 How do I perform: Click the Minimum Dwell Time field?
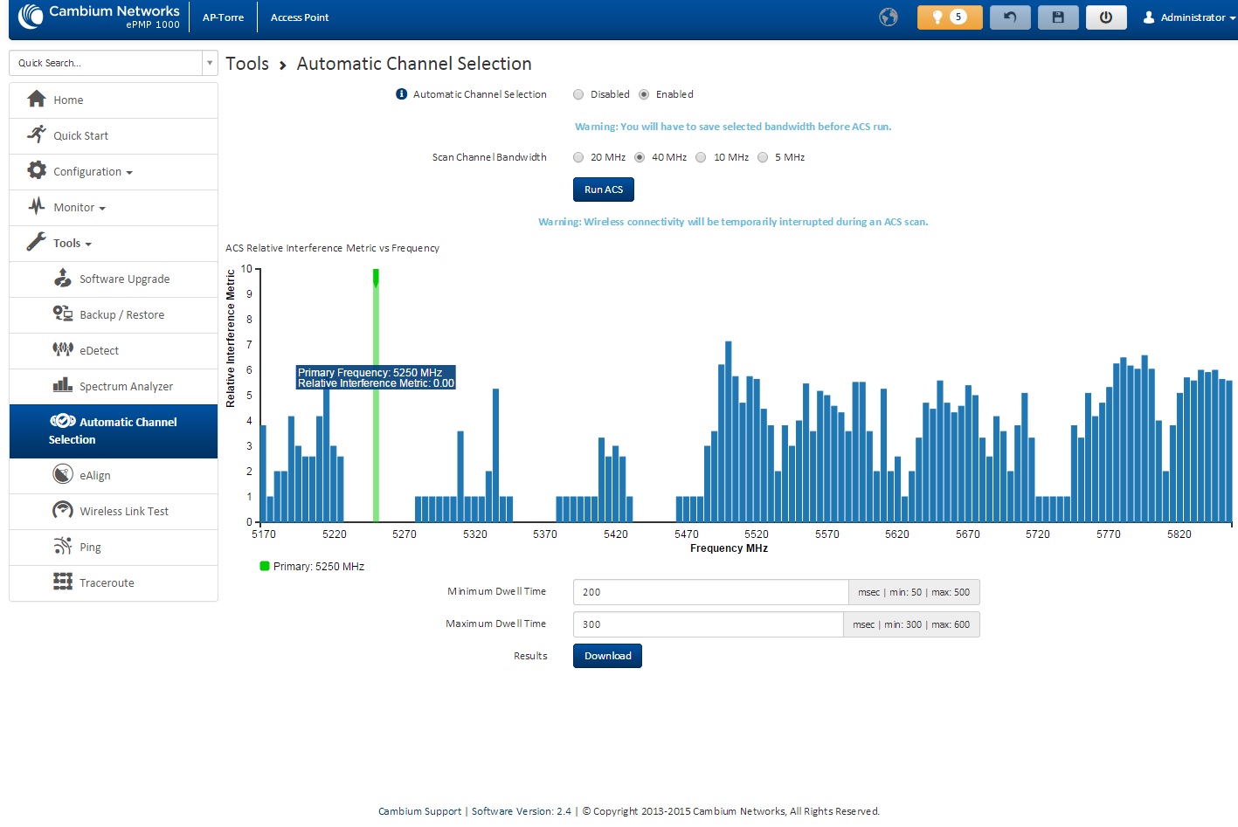tap(709, 592)
